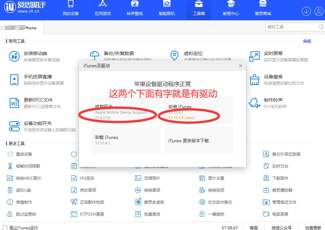Click 破解时间限额 hourglass tool
Viewport: 325px width, 230px height.
pyautogui.click(x=24, y=166)
